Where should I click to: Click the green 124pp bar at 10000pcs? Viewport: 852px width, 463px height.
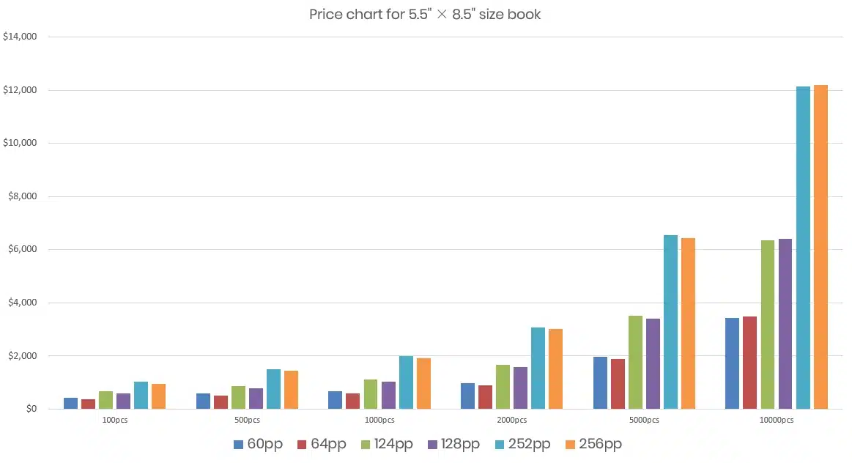pyautogui.click(x=768, y=325)
